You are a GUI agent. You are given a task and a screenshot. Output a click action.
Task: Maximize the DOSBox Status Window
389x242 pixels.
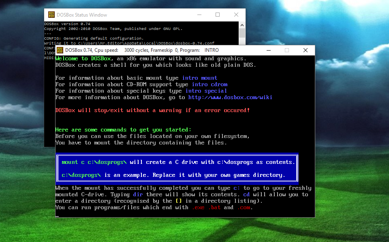click(x=218, y=15)
